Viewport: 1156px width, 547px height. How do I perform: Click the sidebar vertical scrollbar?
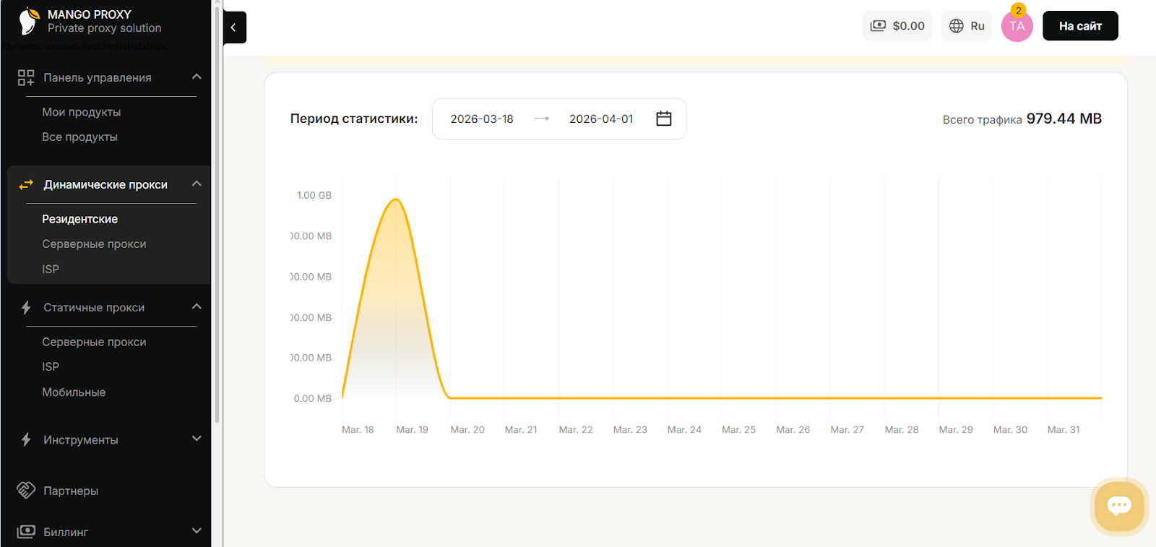[217, 217]
